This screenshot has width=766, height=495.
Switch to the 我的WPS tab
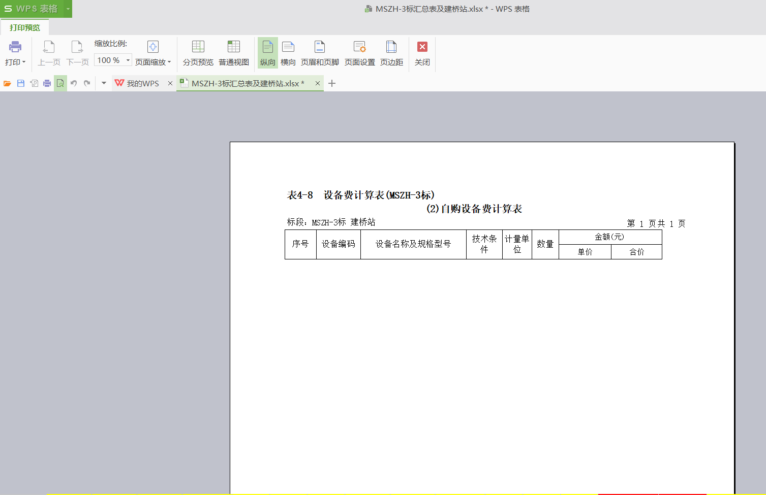pos(137,83)
